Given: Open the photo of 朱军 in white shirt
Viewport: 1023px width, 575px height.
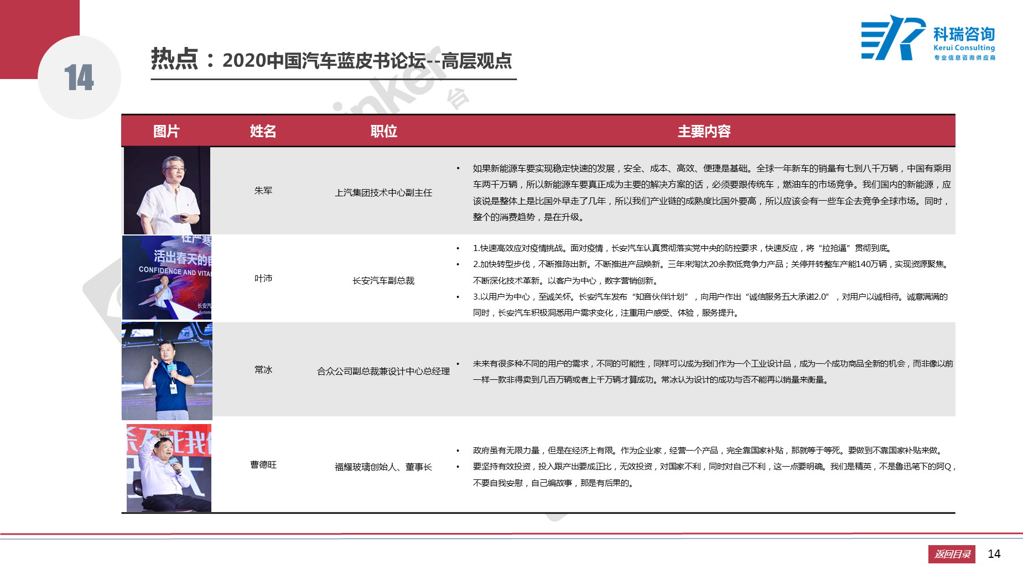Looking at the screenshot, I should click(x=167, y=190).
